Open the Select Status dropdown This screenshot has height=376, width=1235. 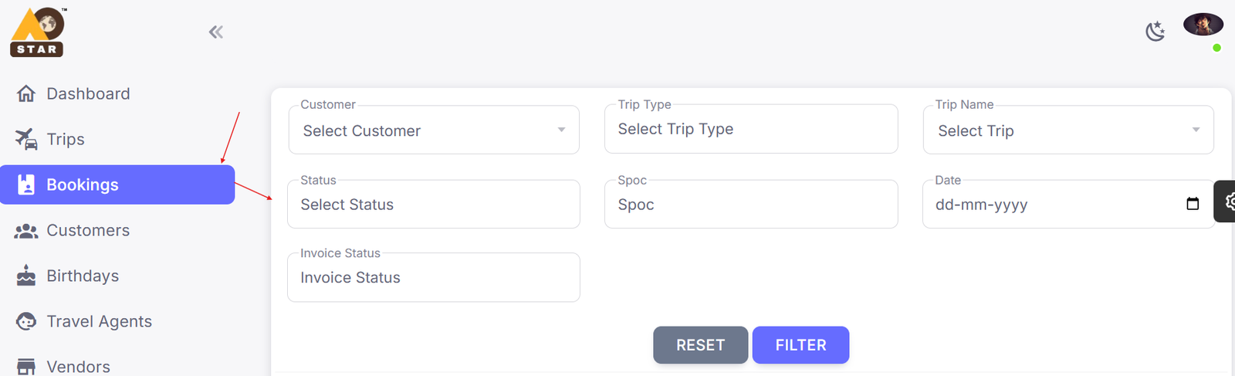[x=433, y=205]
